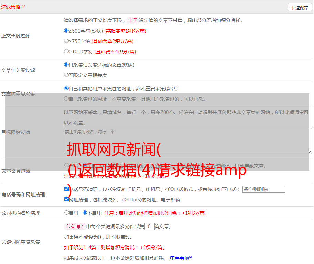
Task: Click the 文章相关度过滤 row label
Action: point(18,70)
